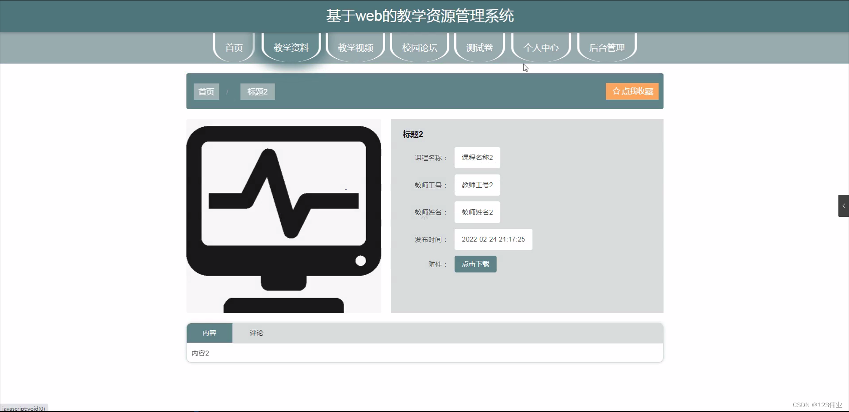Click the computer monitor resource image
849x412 pixels.
[283, 216]
